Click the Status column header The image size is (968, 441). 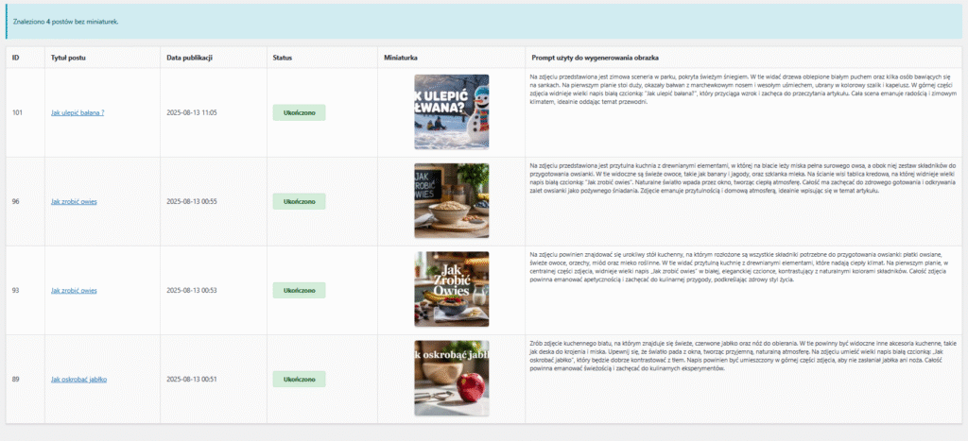[x=282, y=58]
